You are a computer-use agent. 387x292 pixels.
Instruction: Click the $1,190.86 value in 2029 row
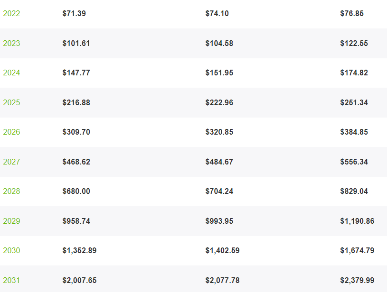pyautogui.click(x=357, y=221)
